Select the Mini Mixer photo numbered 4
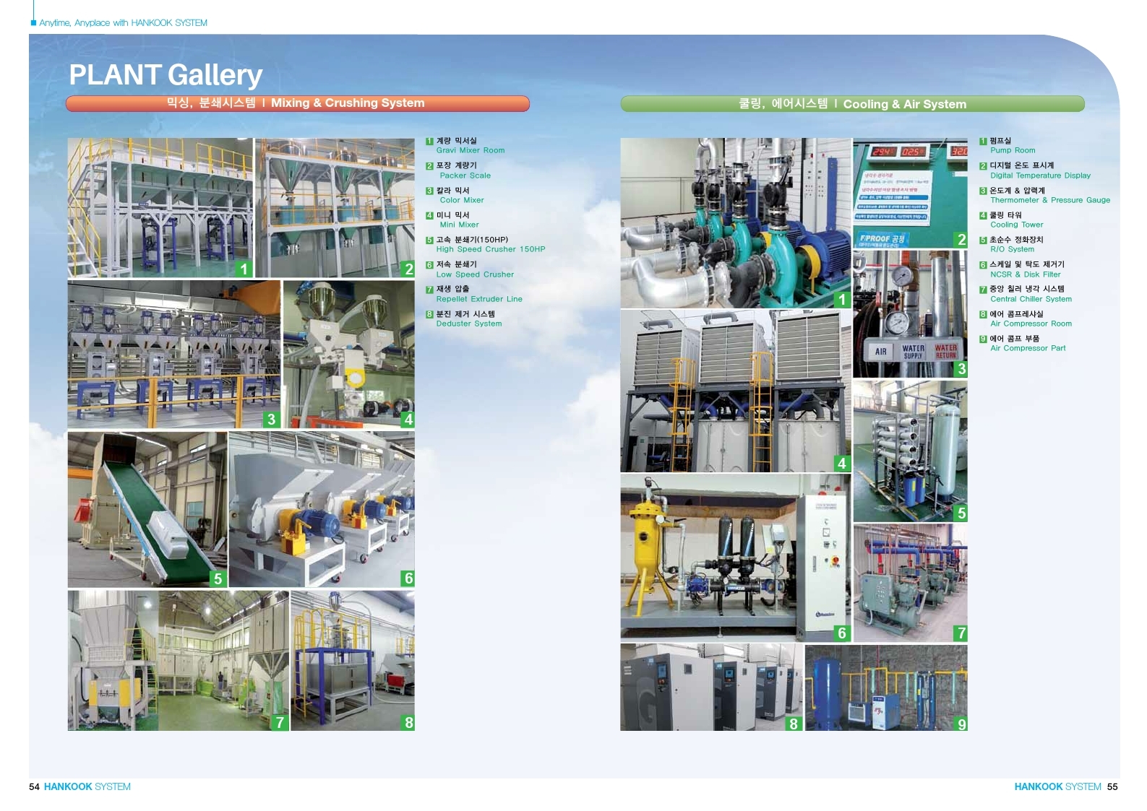 click(x=349, y=354)
